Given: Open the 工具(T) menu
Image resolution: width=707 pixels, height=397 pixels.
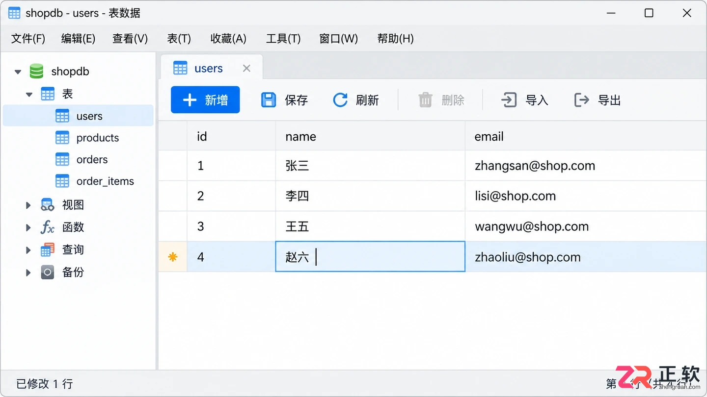Looking at the screenshot, I should click(283, 38).
